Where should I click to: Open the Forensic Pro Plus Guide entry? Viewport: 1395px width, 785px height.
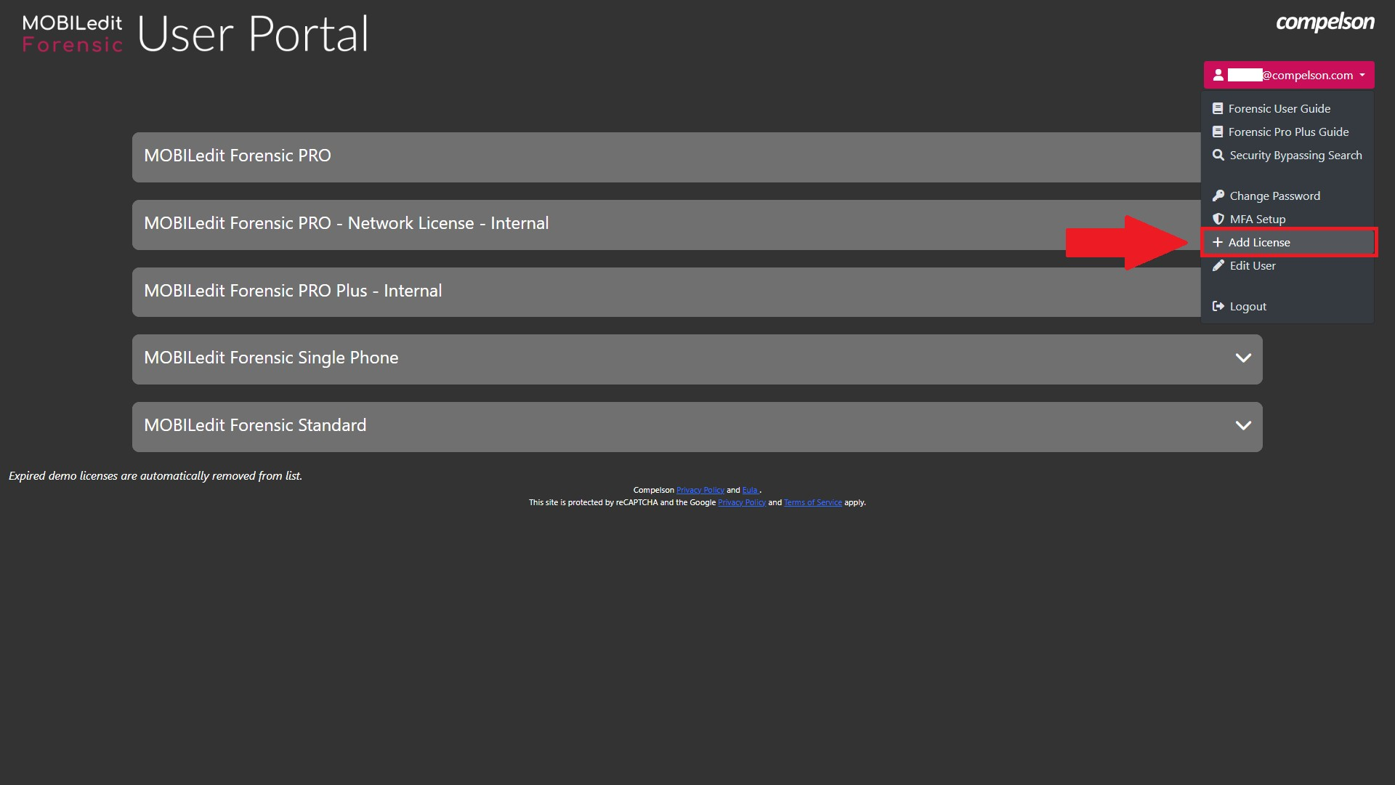click(x=1287, y=132)
